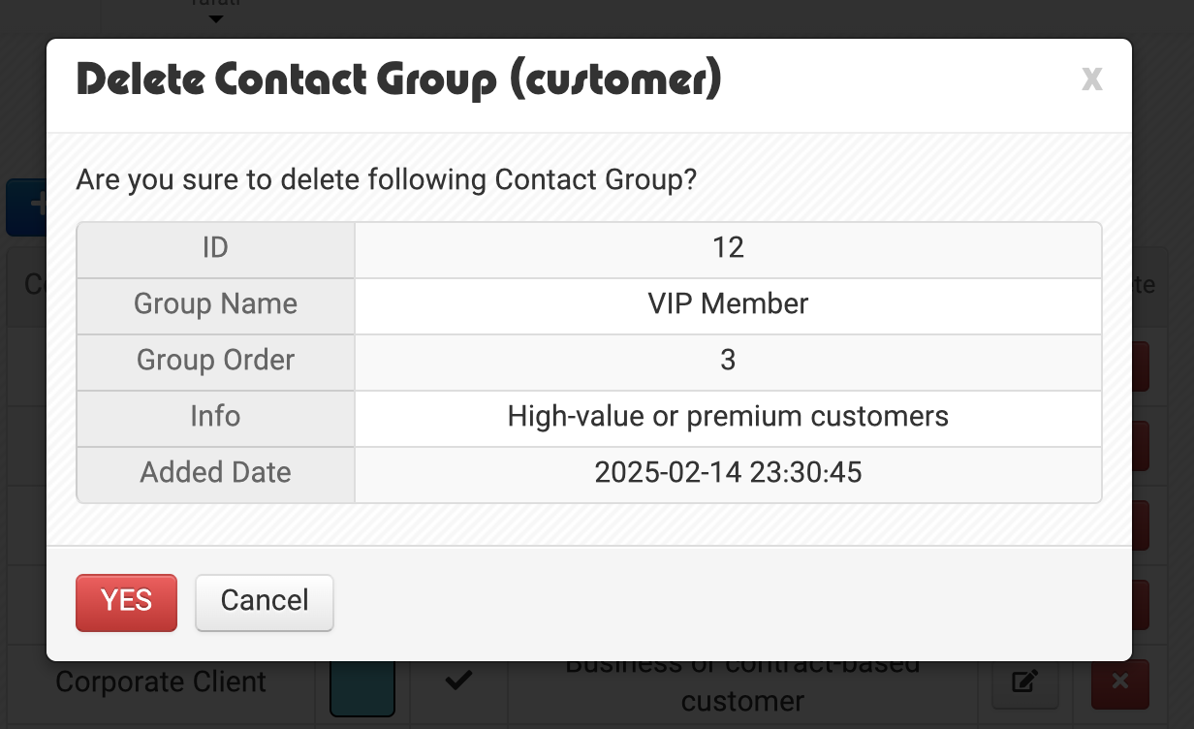Screen dimensions: 1194x729
Task: Cancel the Delete Contact Group dialog
Action: (265, 602)
